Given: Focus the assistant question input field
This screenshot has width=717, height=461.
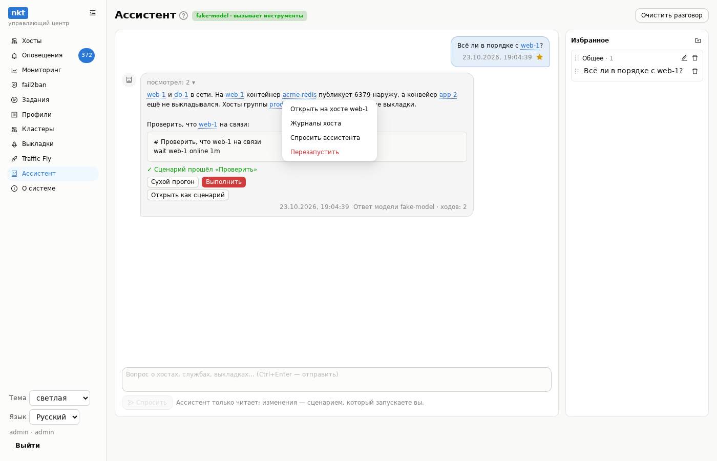Looking at the screenshot, I should 336,380.
